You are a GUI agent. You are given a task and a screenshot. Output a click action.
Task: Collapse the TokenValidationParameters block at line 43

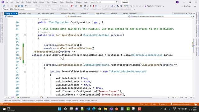pyautogui.click(x=25, y=72)
